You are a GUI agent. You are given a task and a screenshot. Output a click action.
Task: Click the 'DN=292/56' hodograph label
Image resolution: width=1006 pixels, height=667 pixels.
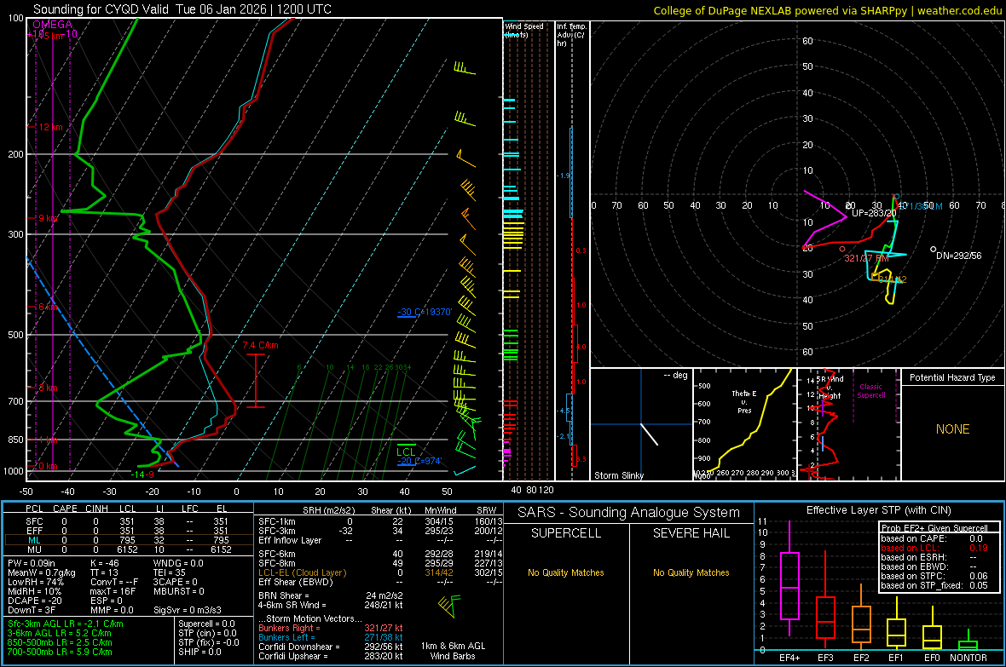(959, 256)
